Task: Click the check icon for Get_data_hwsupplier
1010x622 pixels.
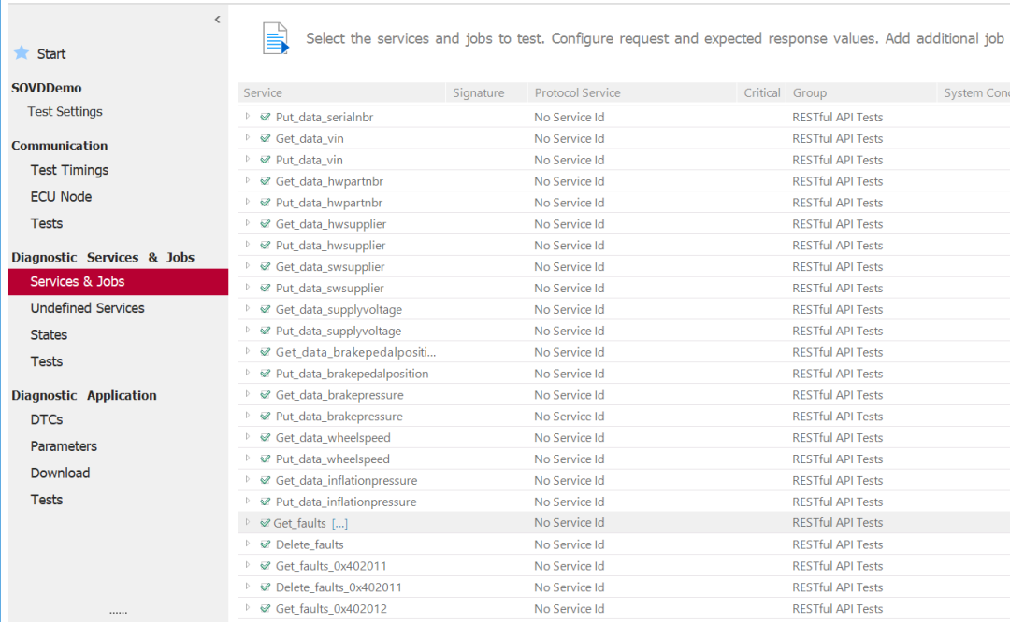Action: (x=266, y=224)
